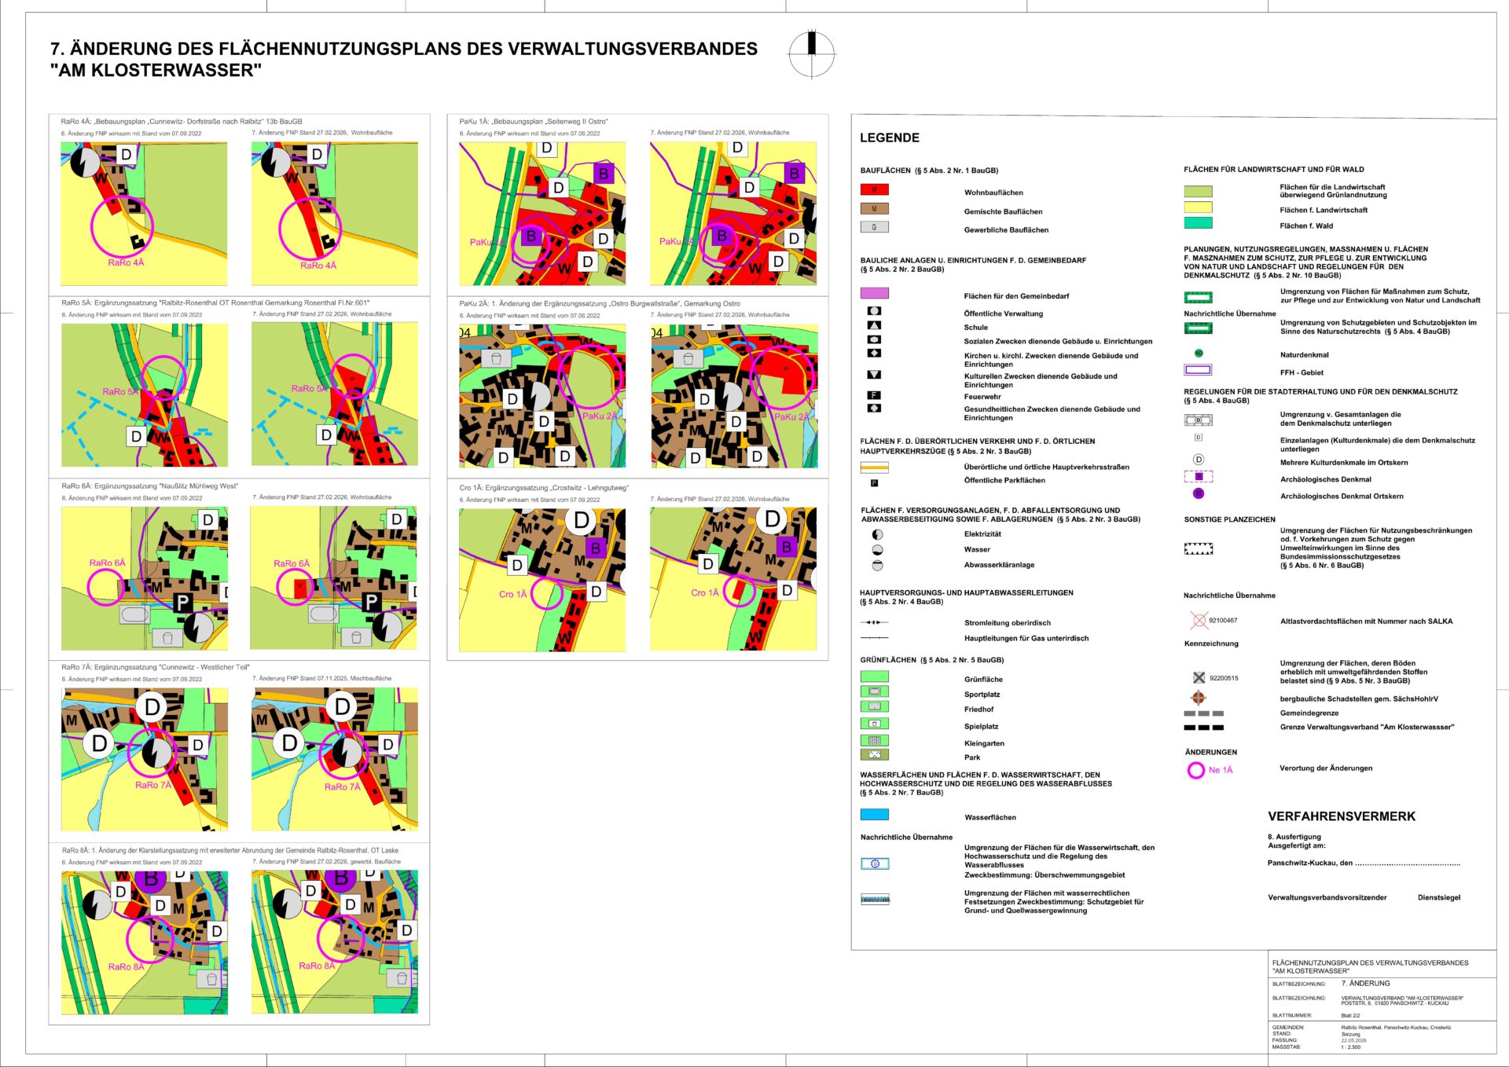Viewport: 1509px width, 1067px height.
Task: Open the RaRo 4Ä 7. Änderung map
Action: pos(335,213)
